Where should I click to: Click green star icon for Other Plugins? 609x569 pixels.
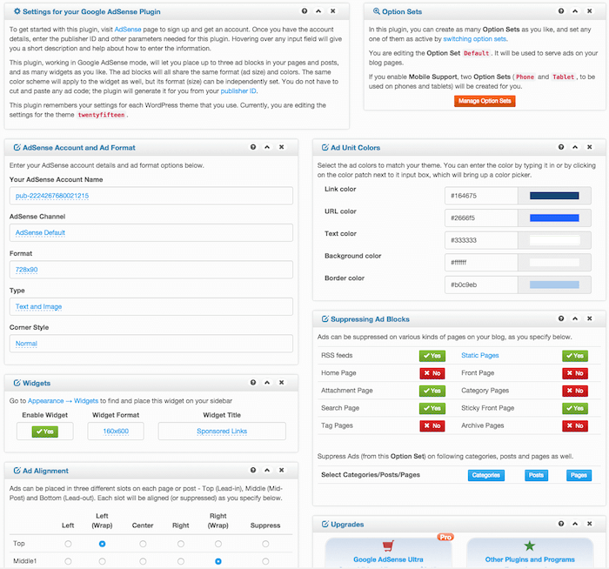[x=529, y=546]
